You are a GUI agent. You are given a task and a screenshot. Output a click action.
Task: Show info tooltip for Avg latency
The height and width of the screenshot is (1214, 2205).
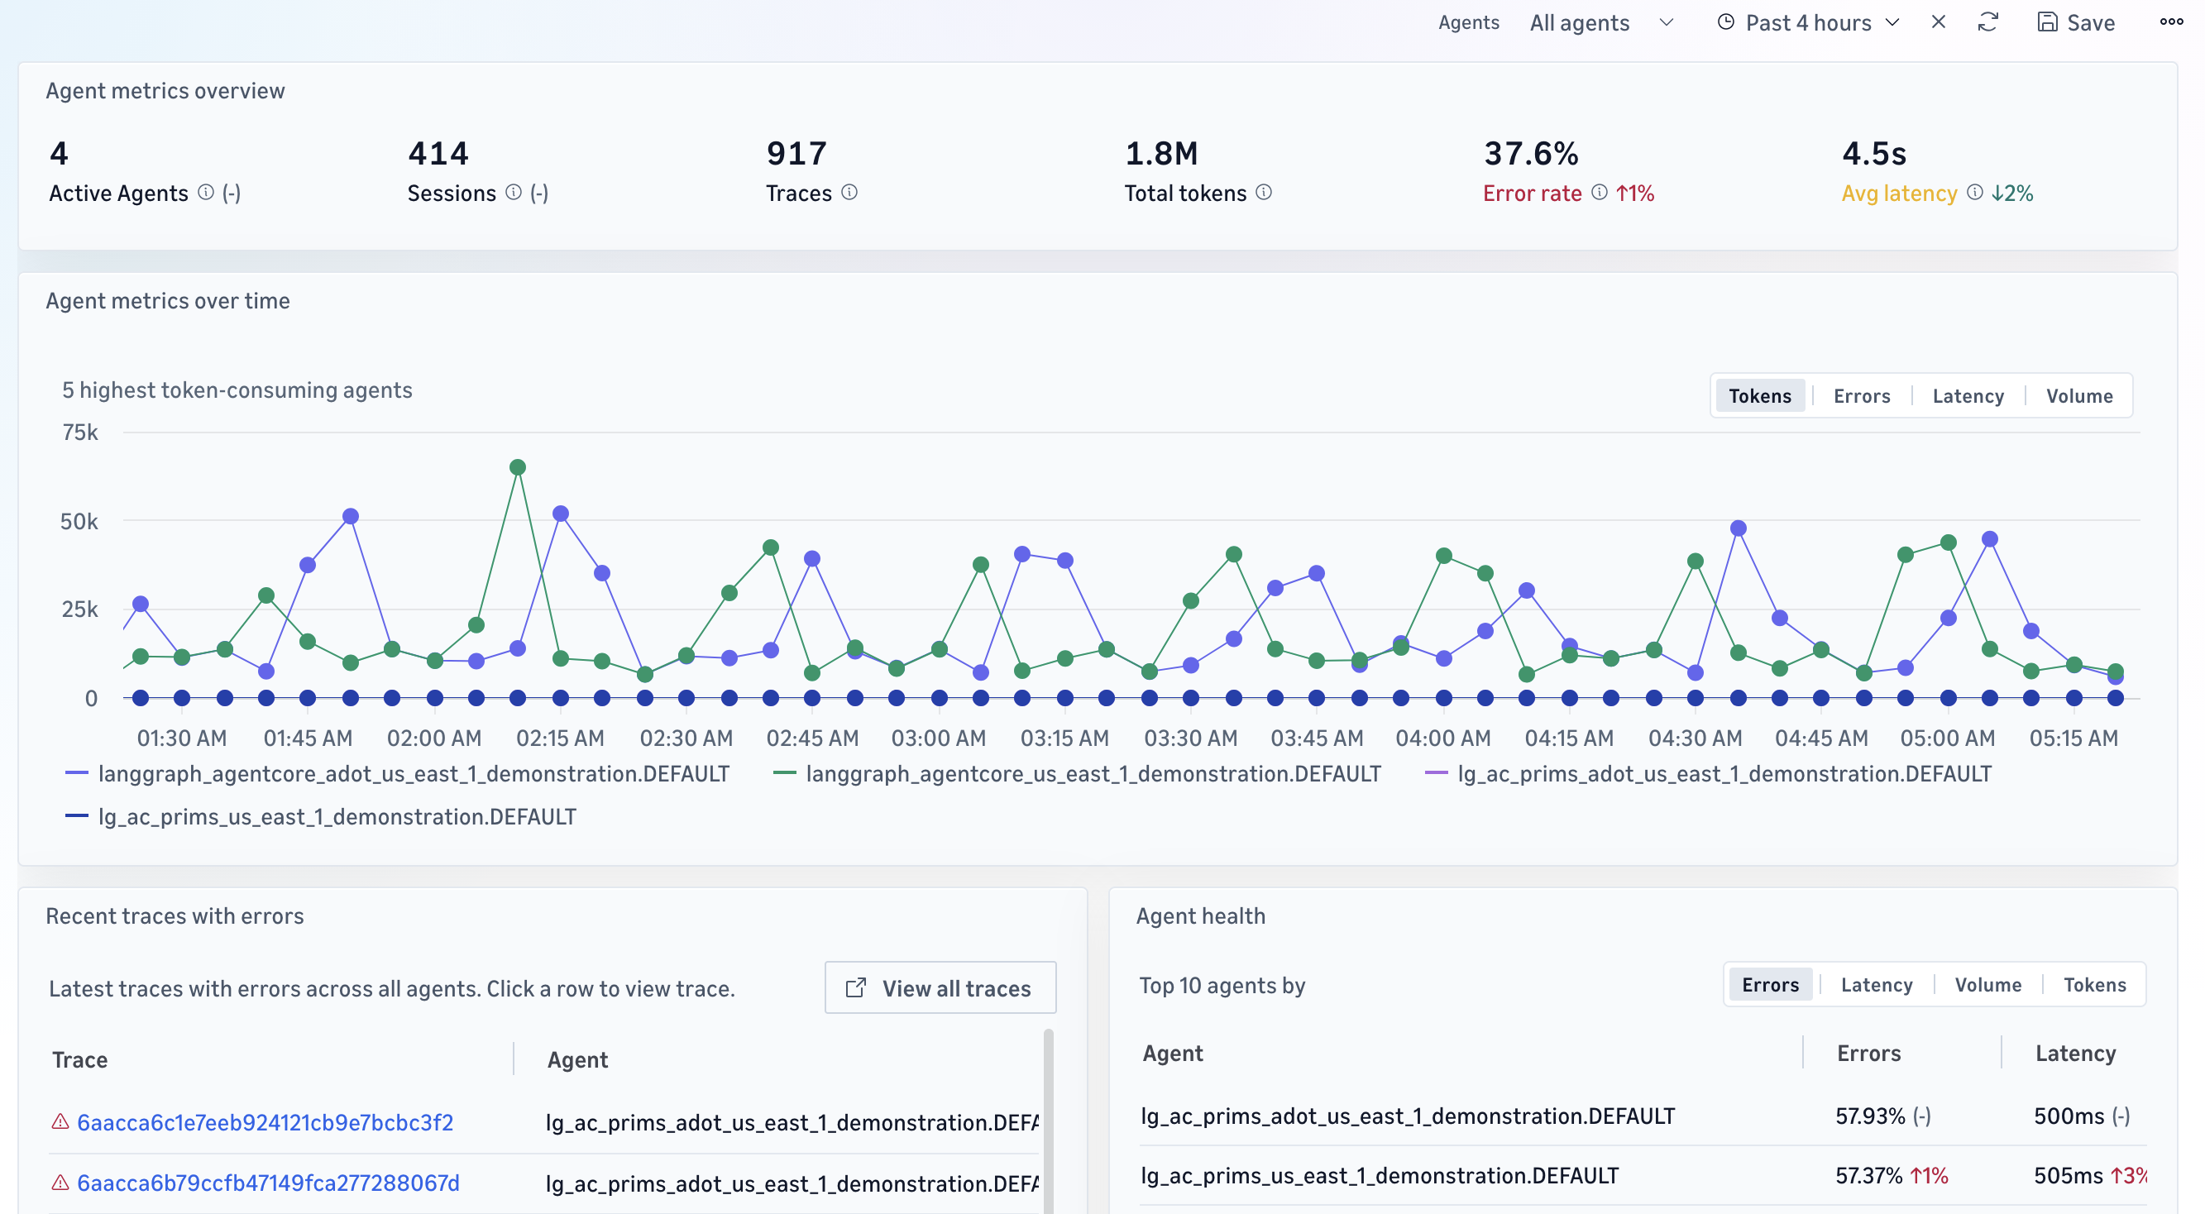tap(1975, 193)
